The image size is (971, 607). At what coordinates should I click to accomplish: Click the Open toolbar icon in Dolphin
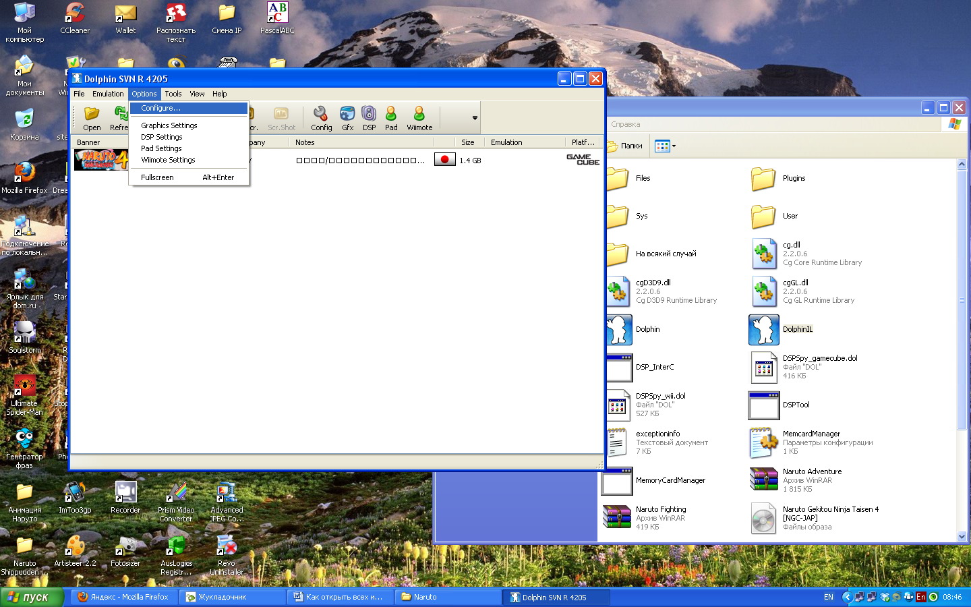coord(92,118)
